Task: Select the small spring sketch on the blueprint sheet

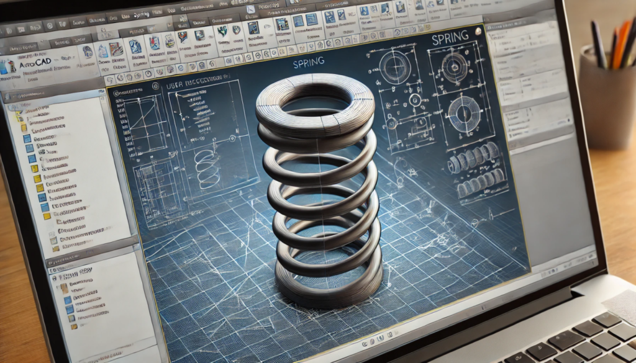Action: coord(207,168)
